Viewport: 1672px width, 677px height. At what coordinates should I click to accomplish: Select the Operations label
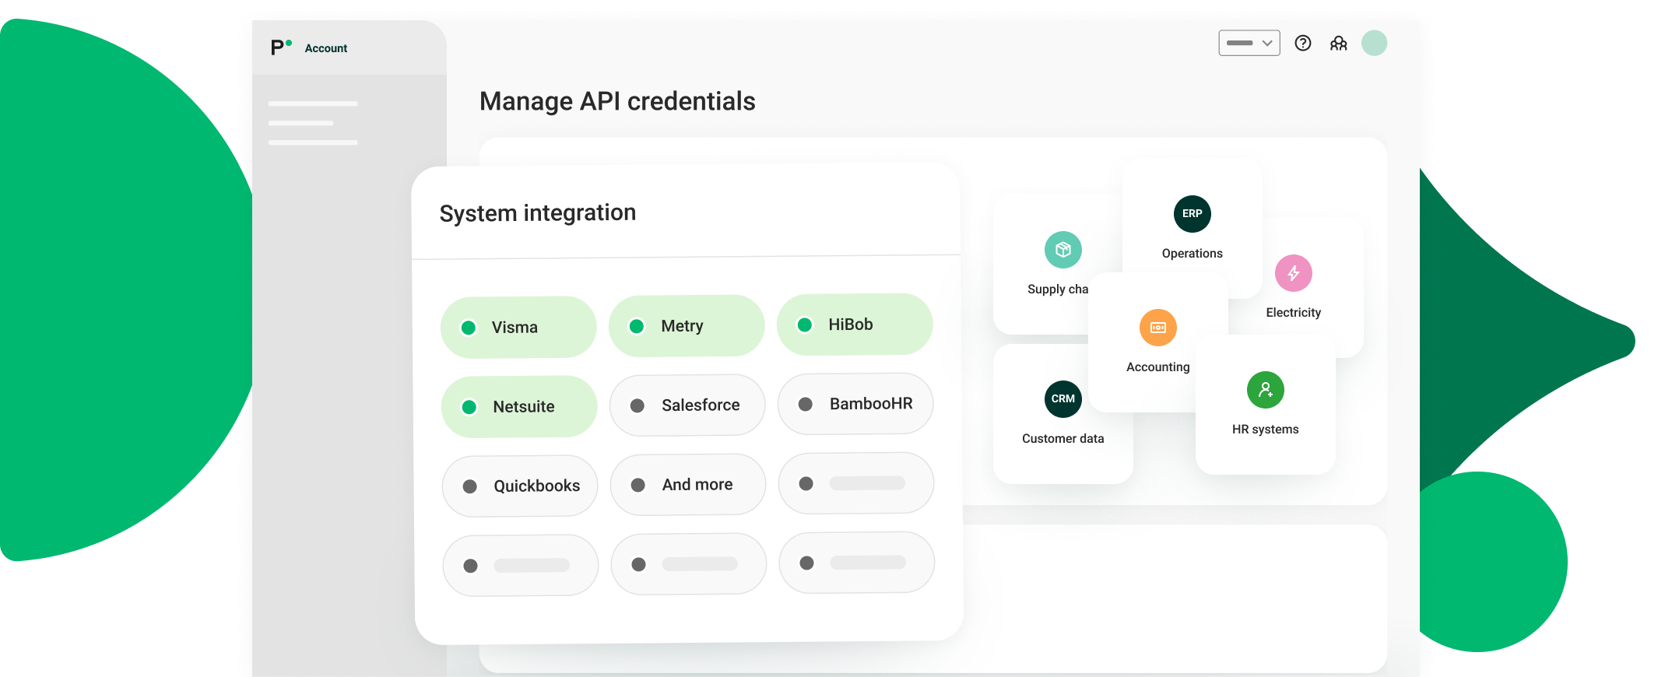(x=1193, y=254)
